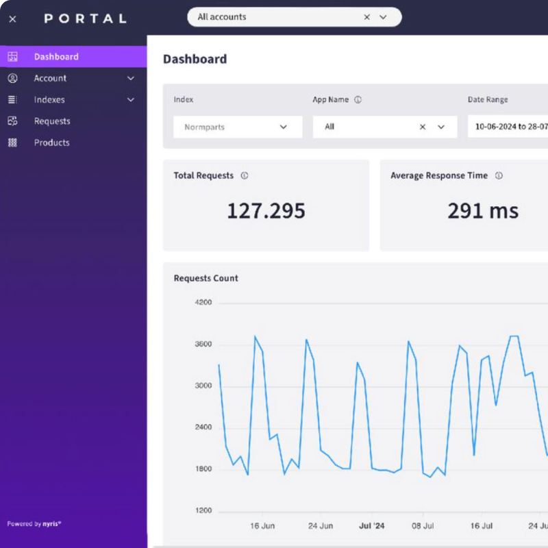Click the Products grid icon in sidebar

[12, 142]
